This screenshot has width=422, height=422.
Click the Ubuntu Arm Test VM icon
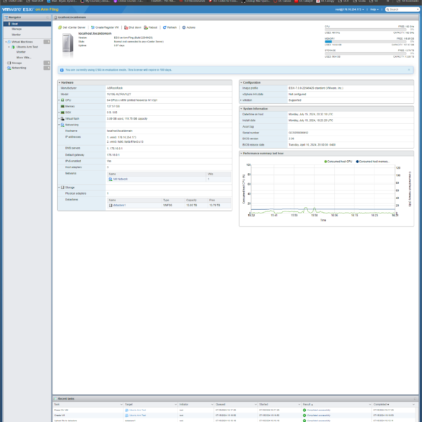click(13, 47)
